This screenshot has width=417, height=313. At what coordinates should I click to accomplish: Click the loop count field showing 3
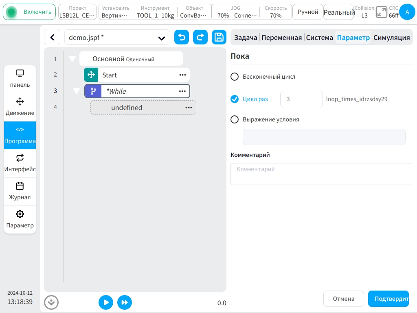tap(301, 99)
